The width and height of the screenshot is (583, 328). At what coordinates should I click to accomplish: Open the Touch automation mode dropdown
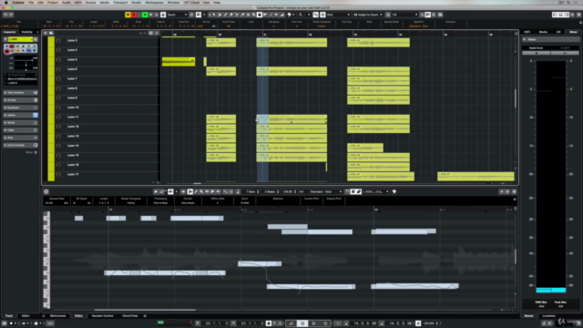[x=177, y=15]
